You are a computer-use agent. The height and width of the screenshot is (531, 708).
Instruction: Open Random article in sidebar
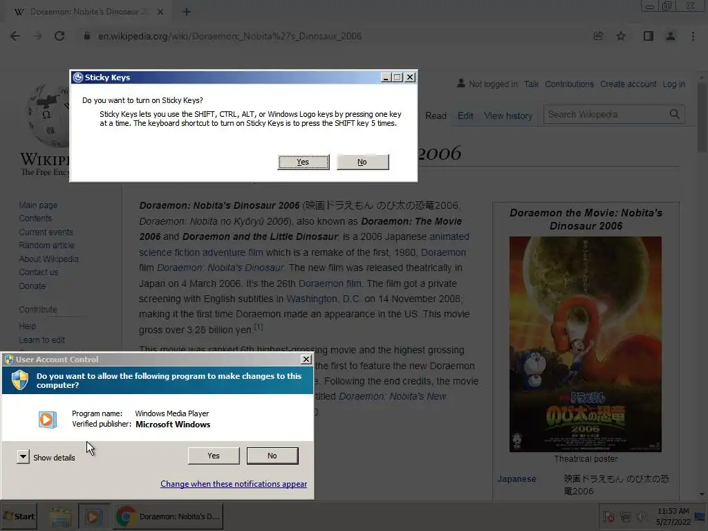(46, 245)
